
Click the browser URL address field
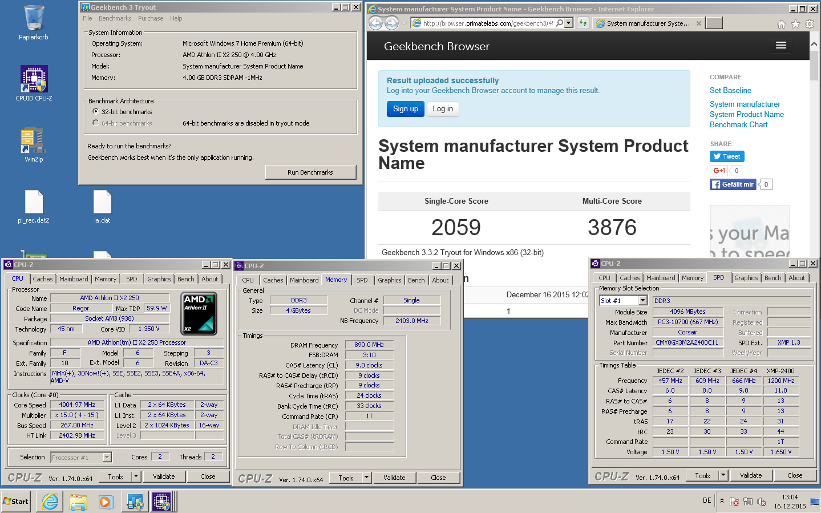[x=488, y=23]
